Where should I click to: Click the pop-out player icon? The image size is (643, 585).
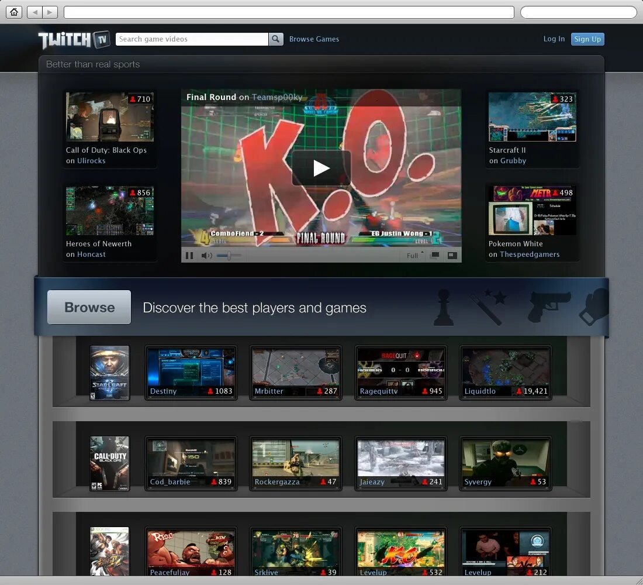(435, 255)
